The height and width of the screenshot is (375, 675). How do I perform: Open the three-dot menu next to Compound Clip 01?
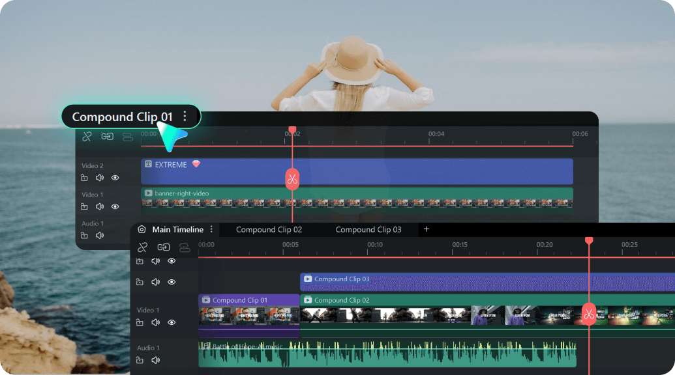tap(185, 117)
